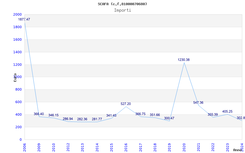
Task: Click the 1600 y-axis value
Action: point(17,39)
